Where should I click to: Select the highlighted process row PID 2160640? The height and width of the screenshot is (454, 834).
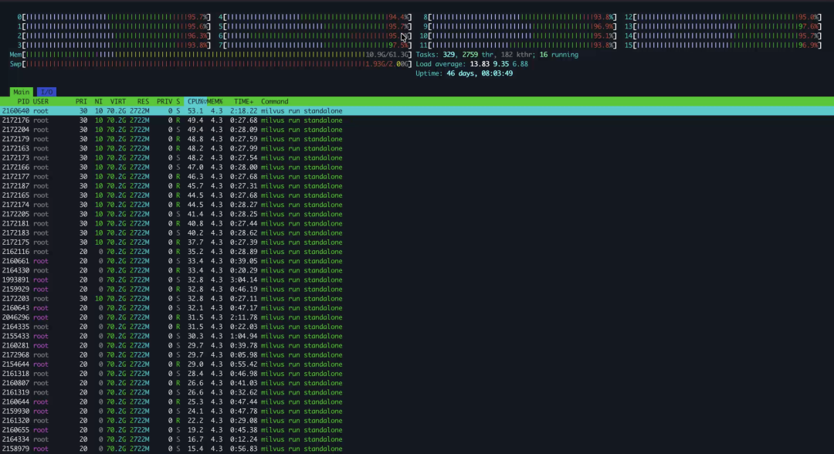[417, 111]
